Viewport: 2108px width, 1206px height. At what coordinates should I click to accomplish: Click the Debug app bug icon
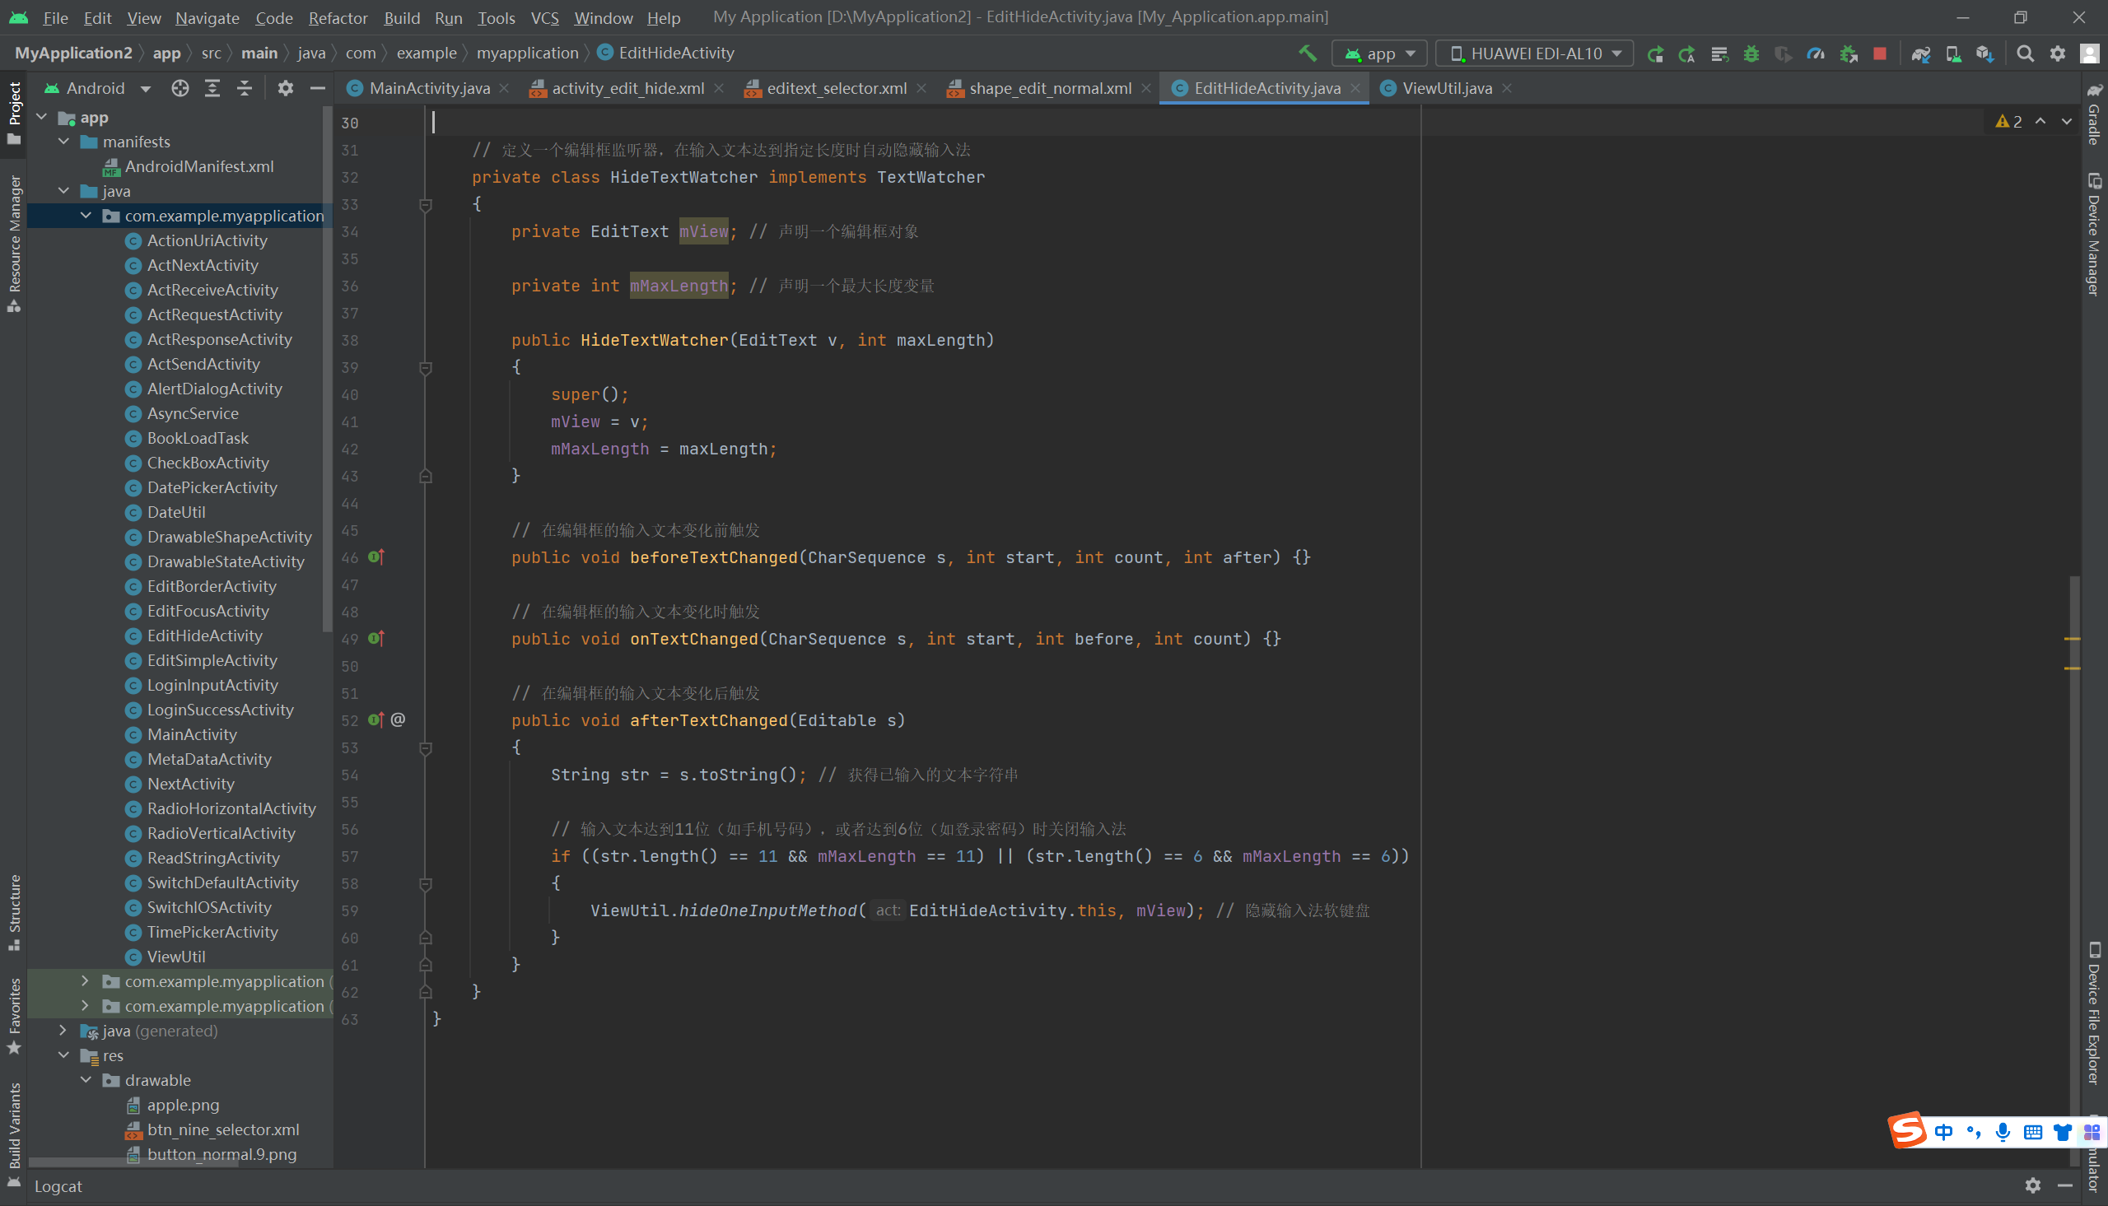[x=1751, y=54]
